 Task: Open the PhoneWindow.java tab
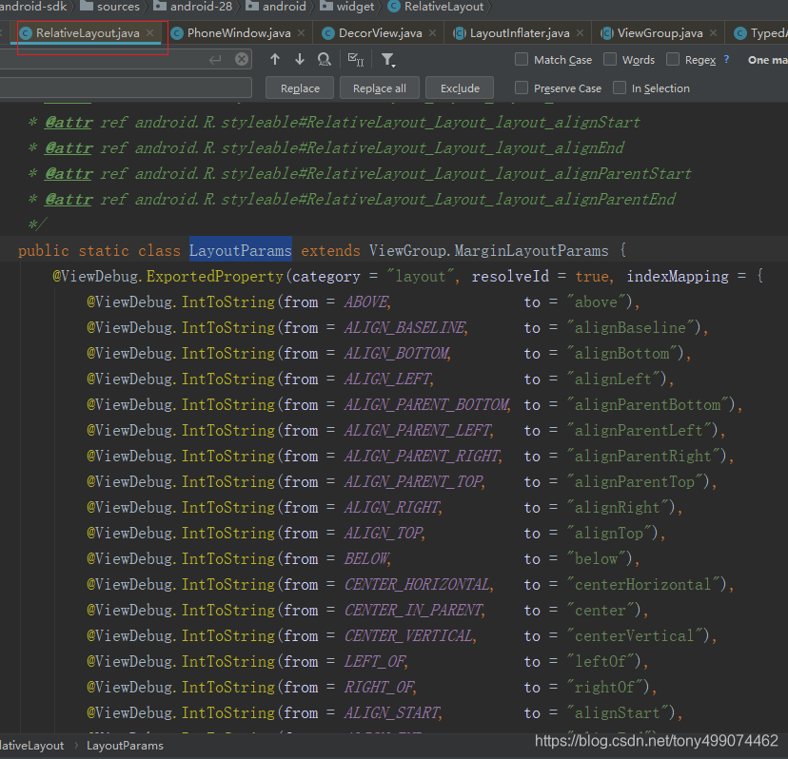[x=239, y=33]
